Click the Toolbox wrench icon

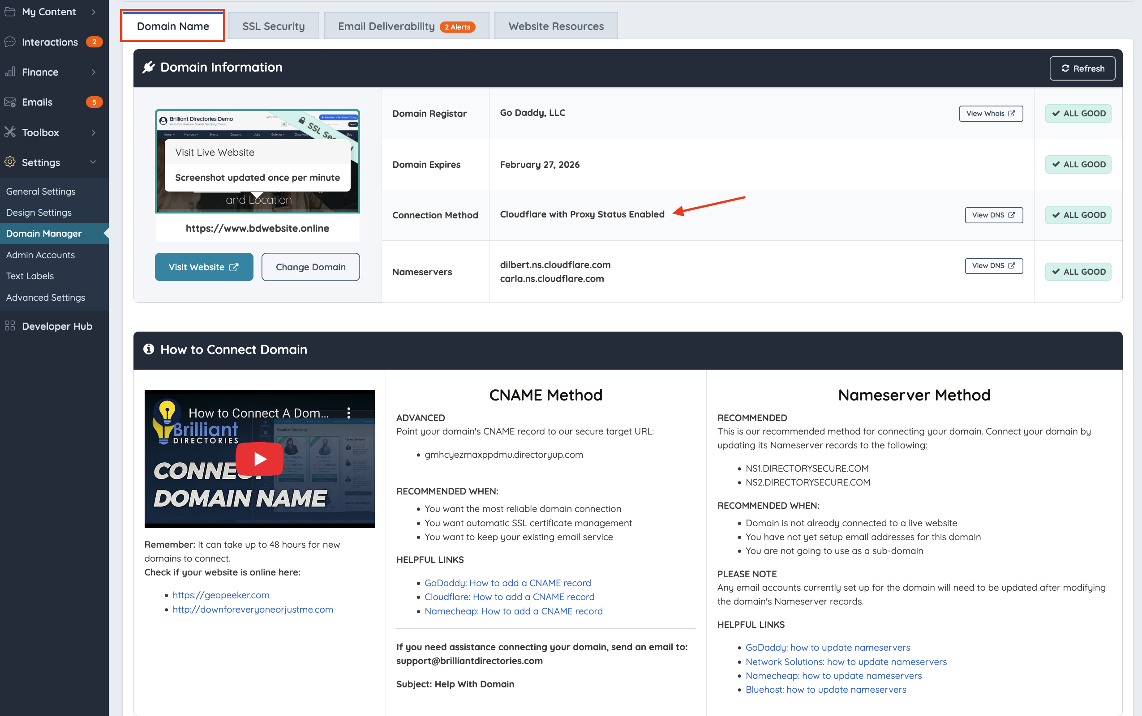click(x=10, y=132)
